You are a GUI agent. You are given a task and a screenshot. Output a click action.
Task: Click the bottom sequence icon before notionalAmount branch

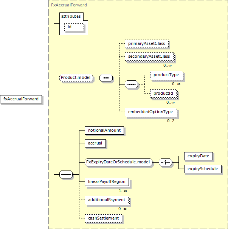[x=66, y=175]
